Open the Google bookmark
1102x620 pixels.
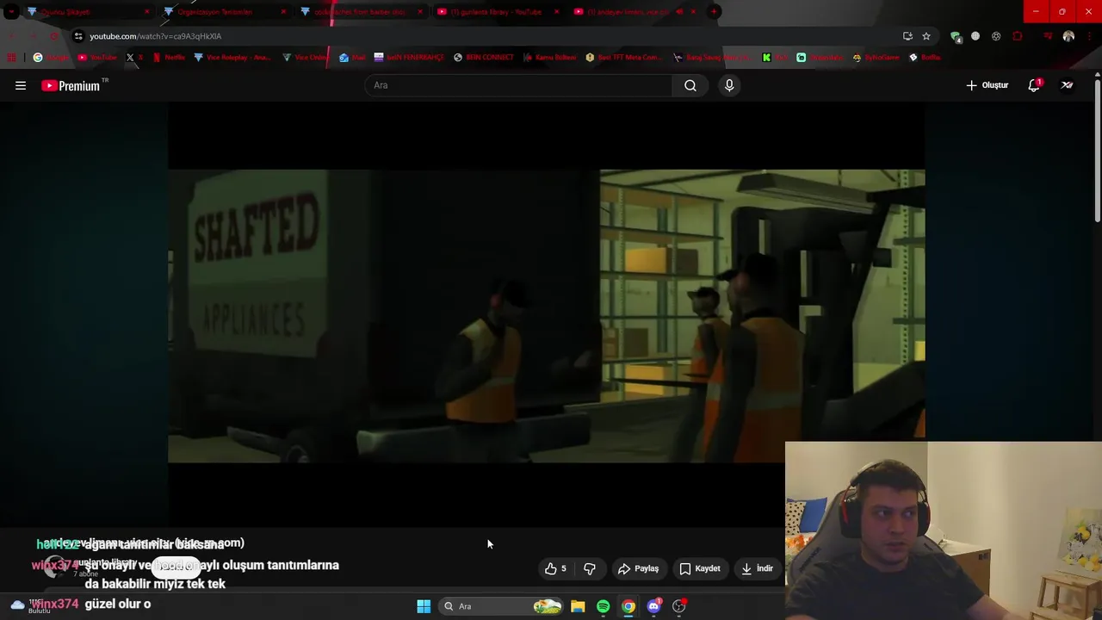(x=52, y=58)
